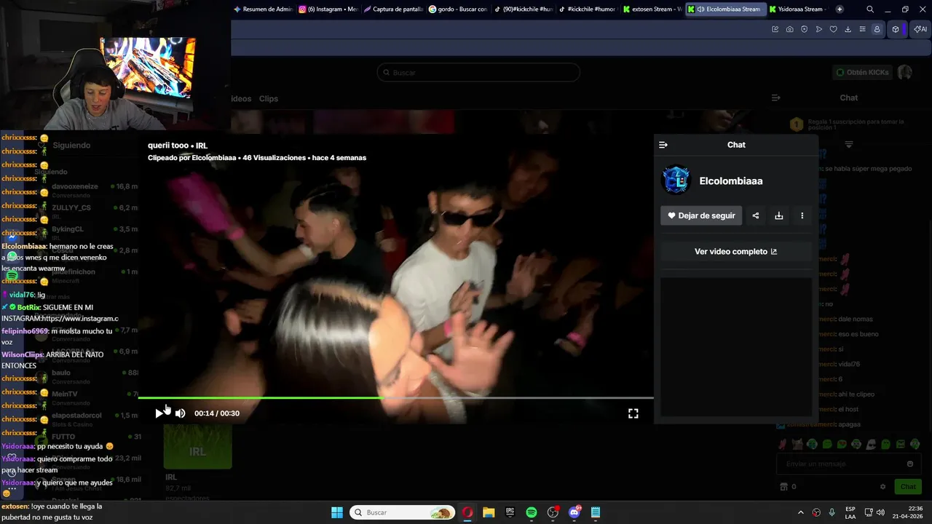Open the Notepad app in taskbar
This screenshot has height=524, width=932.
596,512
